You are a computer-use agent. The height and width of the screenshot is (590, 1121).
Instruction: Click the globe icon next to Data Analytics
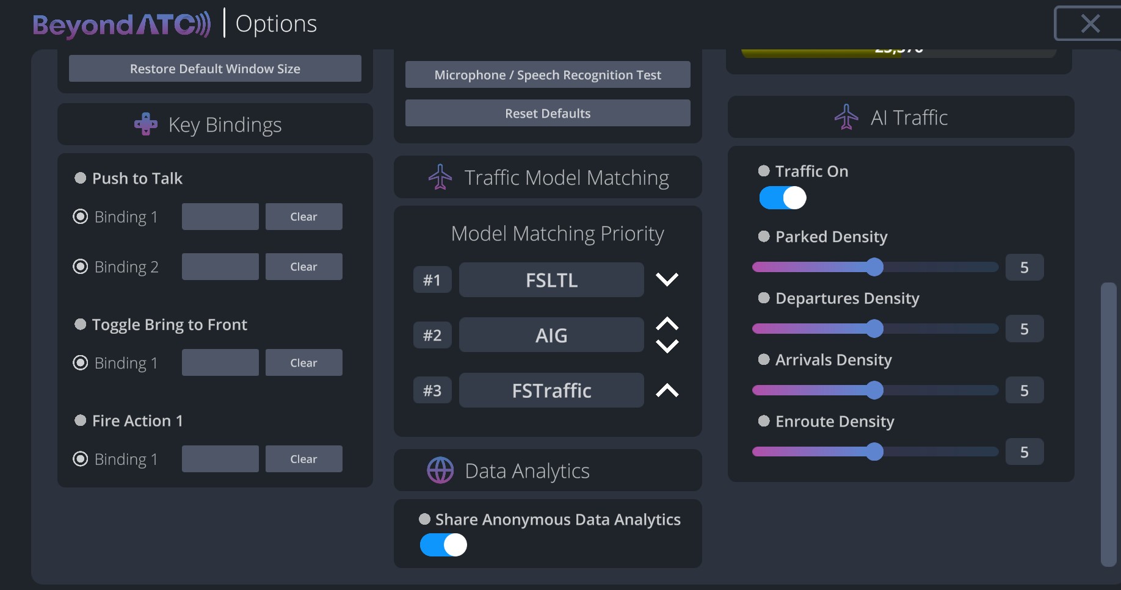click(x=441, y=470)
